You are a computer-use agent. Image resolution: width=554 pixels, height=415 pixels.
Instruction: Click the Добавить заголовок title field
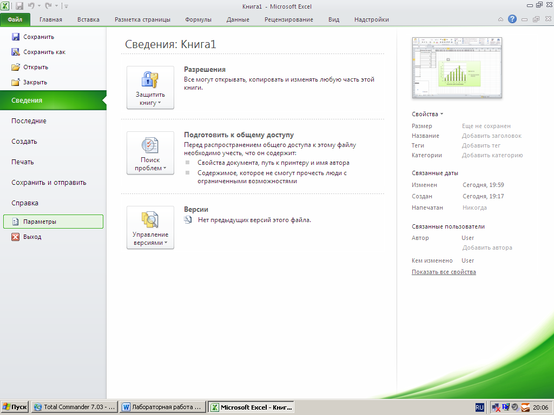[491, 136]
